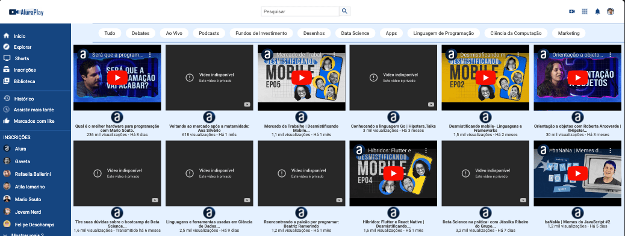Click the Marcados com like thumbs-up icon

click(7, 121)
